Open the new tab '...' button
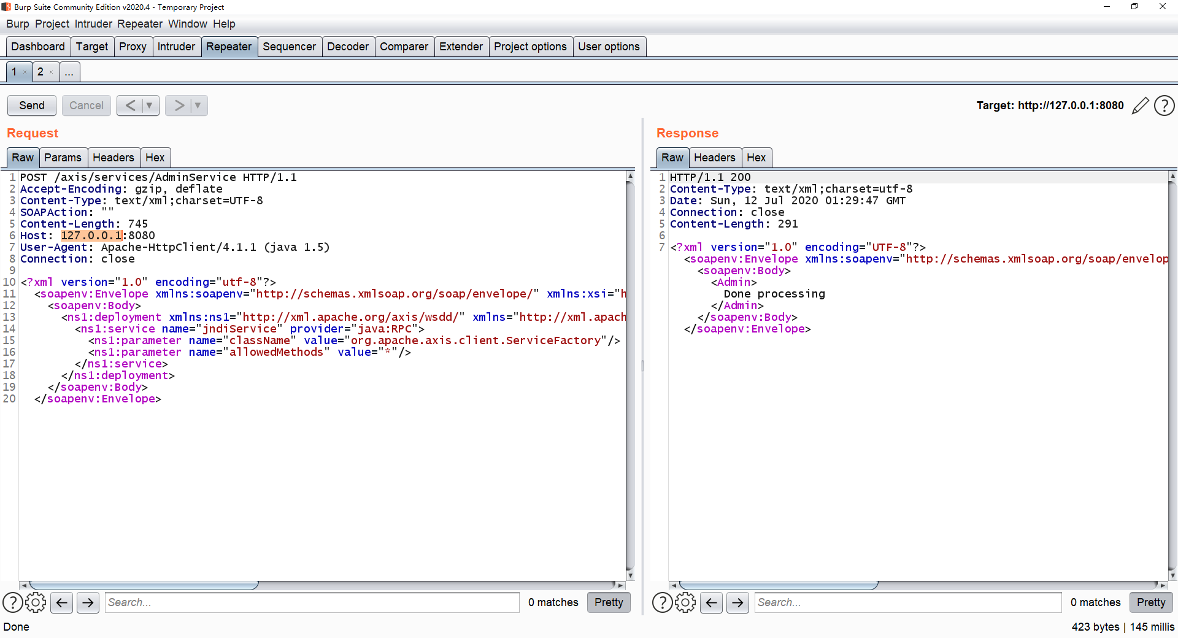Viewport: 1178px width, 638px height. [x=69, y=72]
